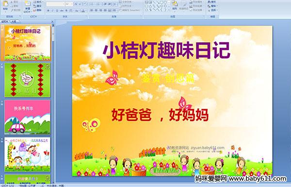
Task: Select the pink car slide thumbnail
Action: click(28, 117)
